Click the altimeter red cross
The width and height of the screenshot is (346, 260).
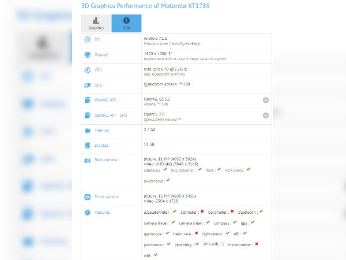pyautogui.click(x=202, y=211)
